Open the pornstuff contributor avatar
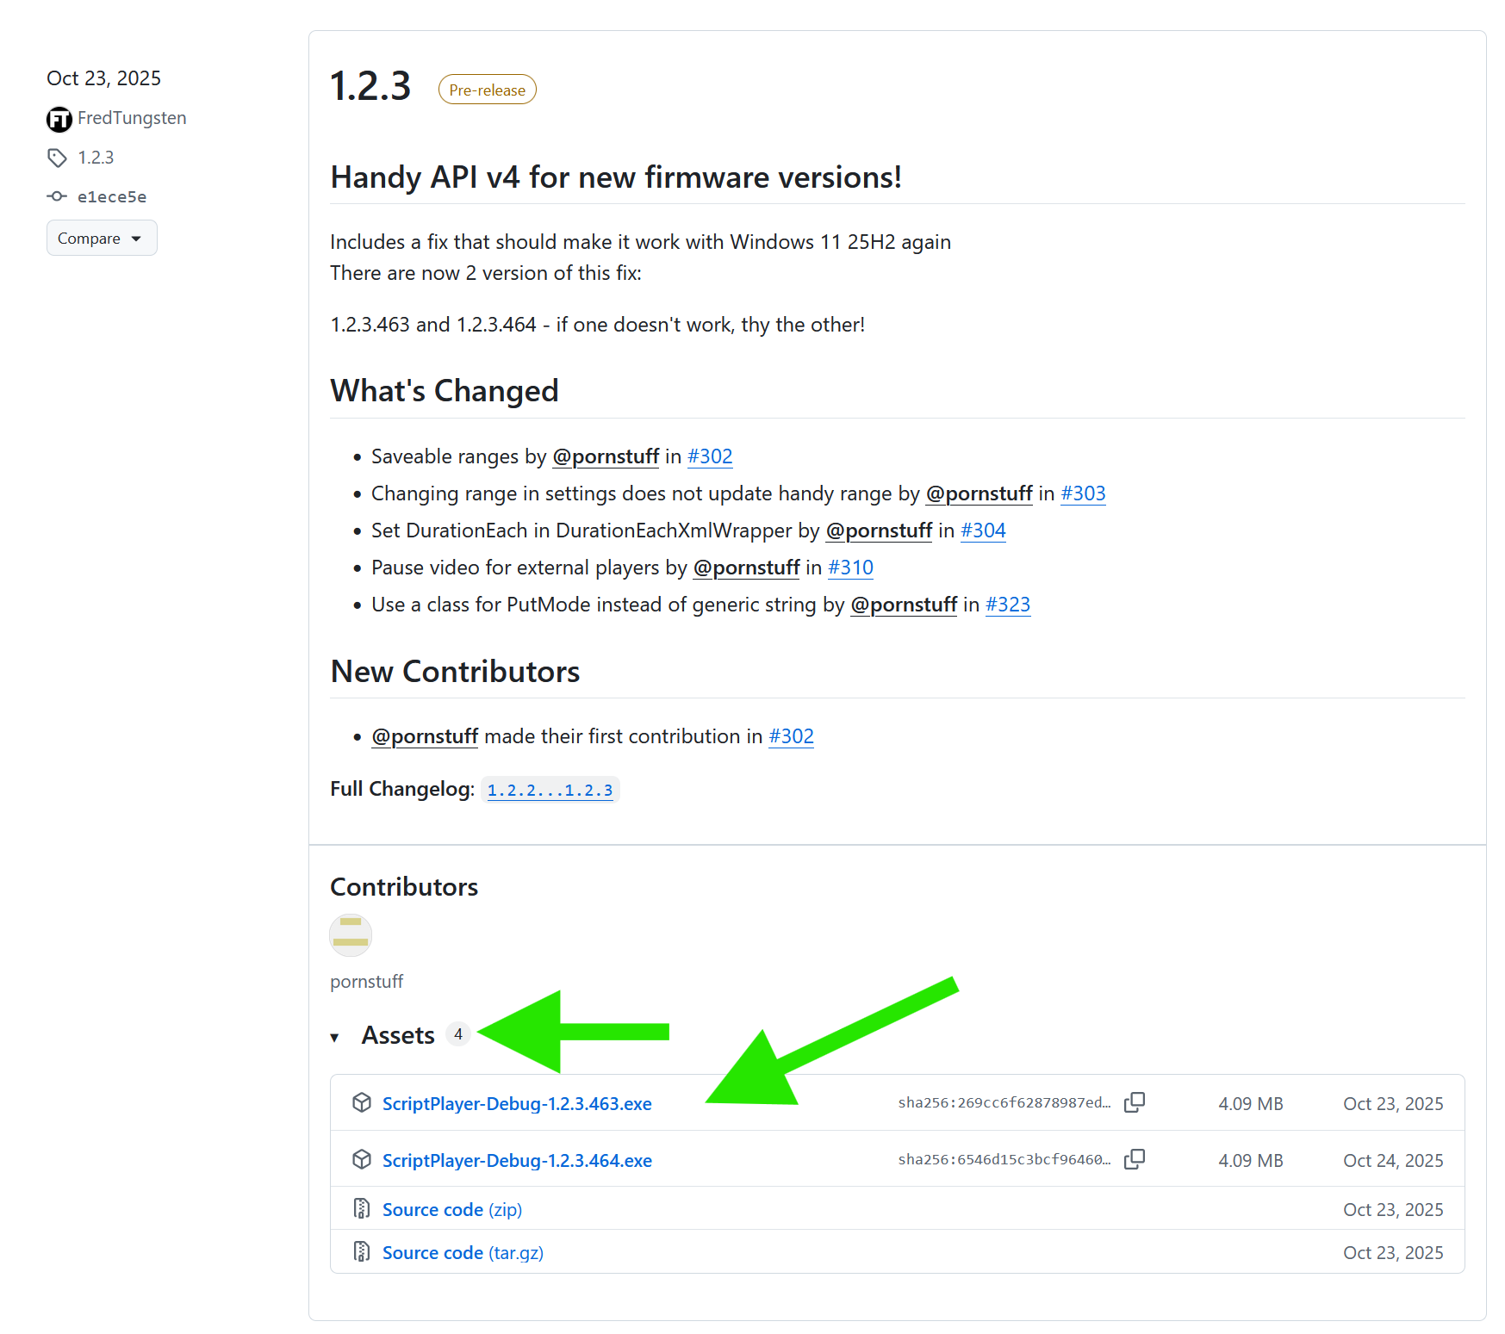The width and height of the screenshot is (1505, 1334). [x=351, y=935]
